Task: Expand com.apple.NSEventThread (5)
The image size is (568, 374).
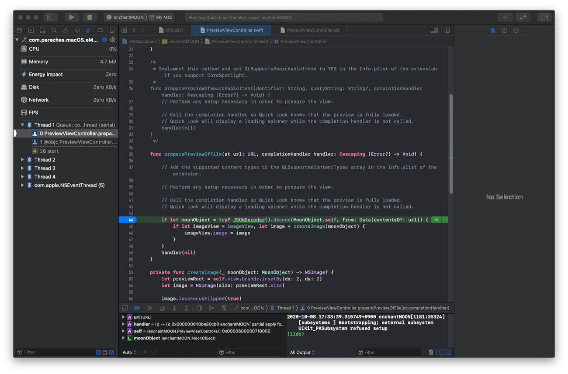Action: (23, 185)
